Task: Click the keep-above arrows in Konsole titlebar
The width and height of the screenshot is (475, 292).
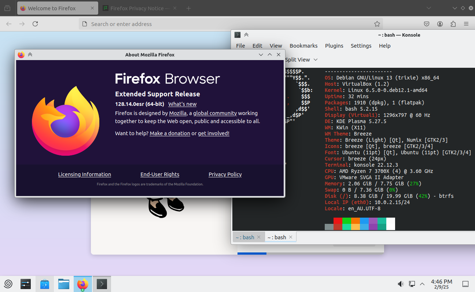Action: tap(246, 35)
